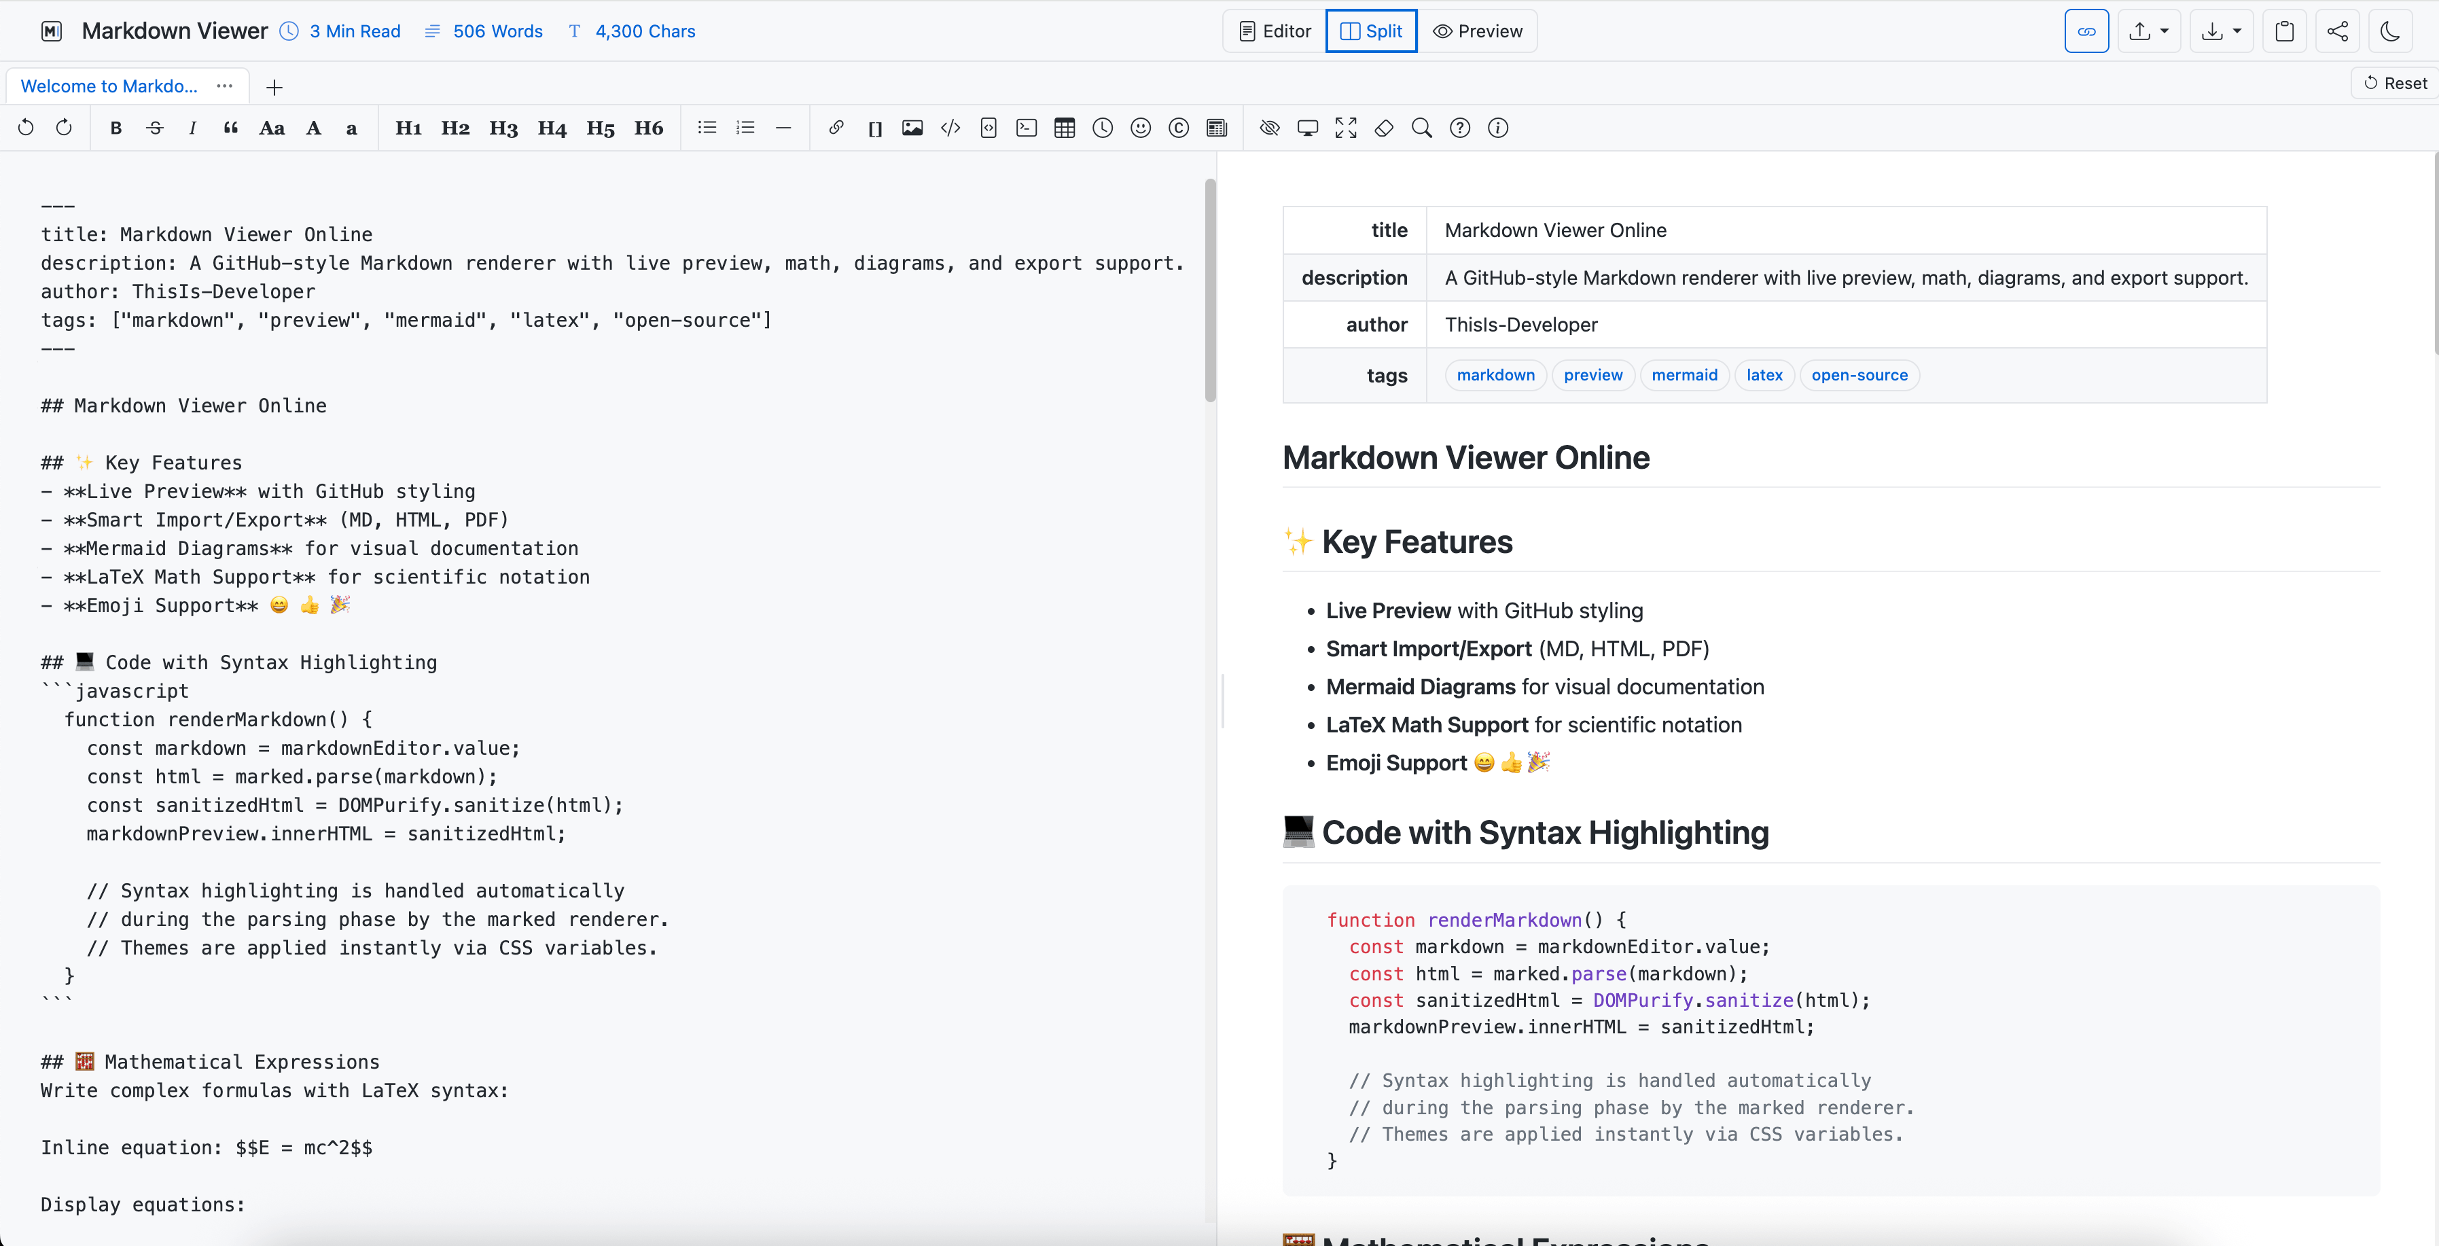Click the open-source tag pill
Screen dimensions: 2439x1246
point(1859,375)
